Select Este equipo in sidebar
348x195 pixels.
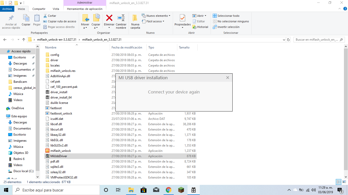19,116
